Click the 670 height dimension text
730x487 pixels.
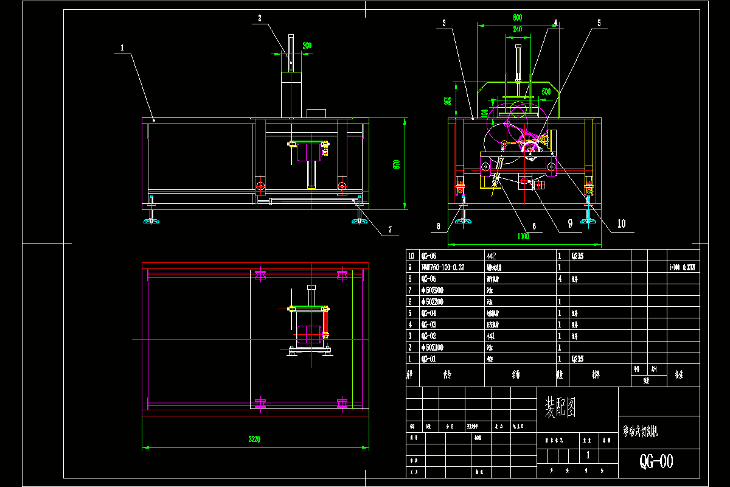(396, 164)
